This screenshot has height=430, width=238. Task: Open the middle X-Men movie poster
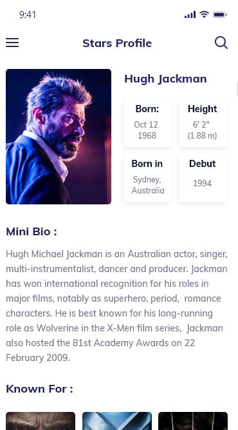tap(117, 421)
